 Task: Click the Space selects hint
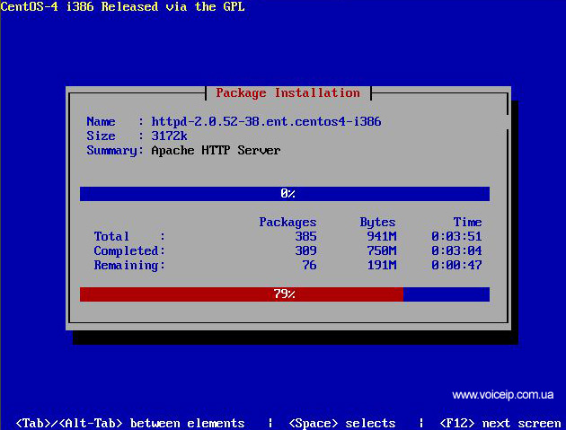[x=342, y=423]
